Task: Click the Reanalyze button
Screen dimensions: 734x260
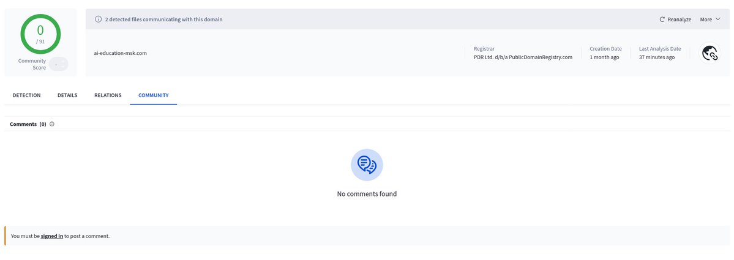Action: pos(675,20)
